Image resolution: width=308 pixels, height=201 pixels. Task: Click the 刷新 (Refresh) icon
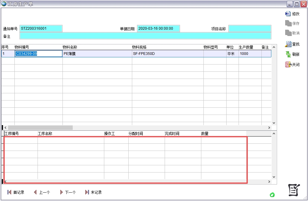[x=288, y=54]
